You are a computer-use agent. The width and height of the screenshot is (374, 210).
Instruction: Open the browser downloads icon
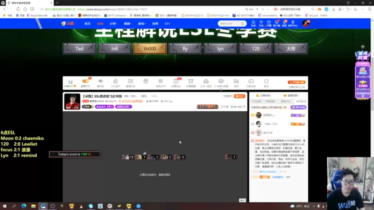click(333, 9)
